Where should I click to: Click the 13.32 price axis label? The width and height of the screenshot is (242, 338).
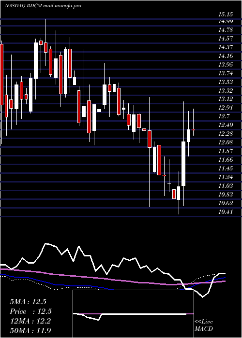226,91
